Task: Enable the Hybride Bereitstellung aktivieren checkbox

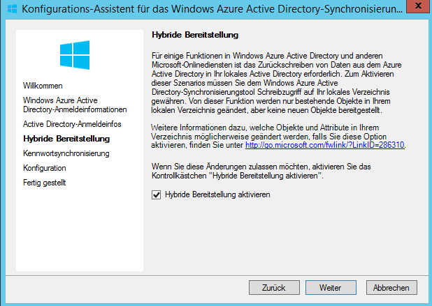Action: [157, 196]
